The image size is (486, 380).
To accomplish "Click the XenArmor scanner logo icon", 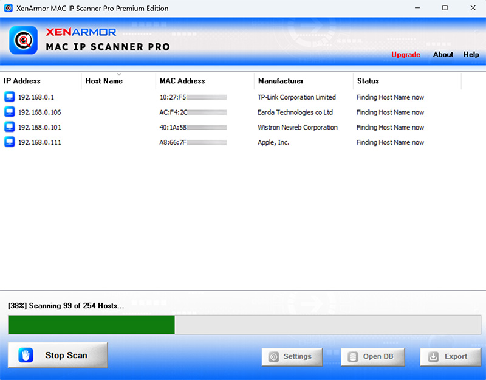I will click(23, 40).
